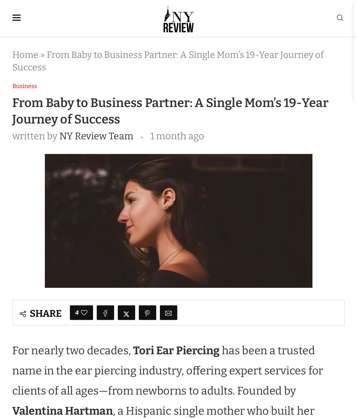The image size is (357, 418).
Task: Share the article on Facebook
Action: click(x=105, y=313)
